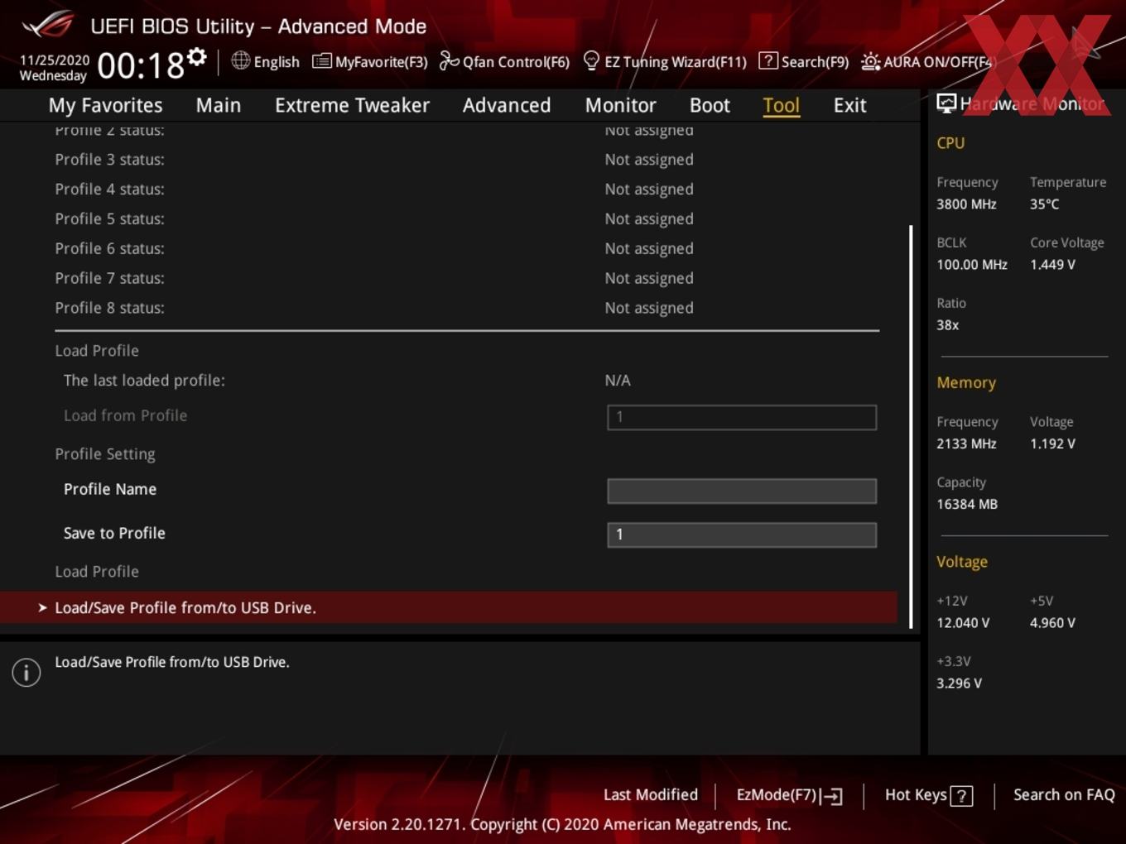Click the +5V 4.960 V reading

(x=1052, y=623)
